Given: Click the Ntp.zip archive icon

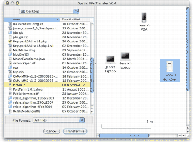Looking at the screenshot, I should coord(10,72).
